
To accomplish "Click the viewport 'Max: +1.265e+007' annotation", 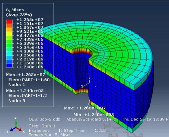I will pyautogui.click(x=85, y=108).
